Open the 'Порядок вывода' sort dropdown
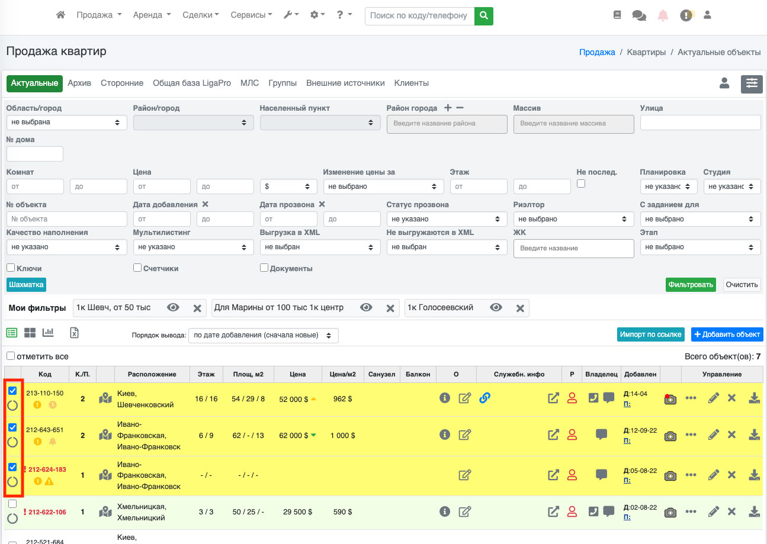The image size is (767, 544). tap(263, 336)
